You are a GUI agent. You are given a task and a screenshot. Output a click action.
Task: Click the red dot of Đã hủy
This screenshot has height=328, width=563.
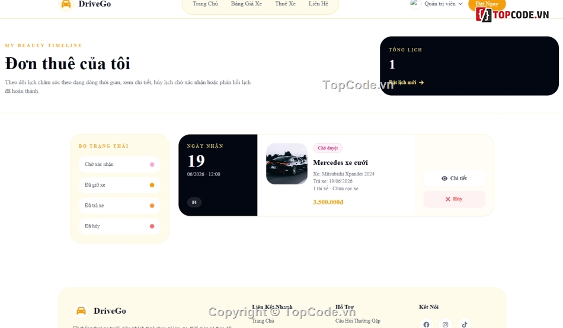[x=152, y=226]
